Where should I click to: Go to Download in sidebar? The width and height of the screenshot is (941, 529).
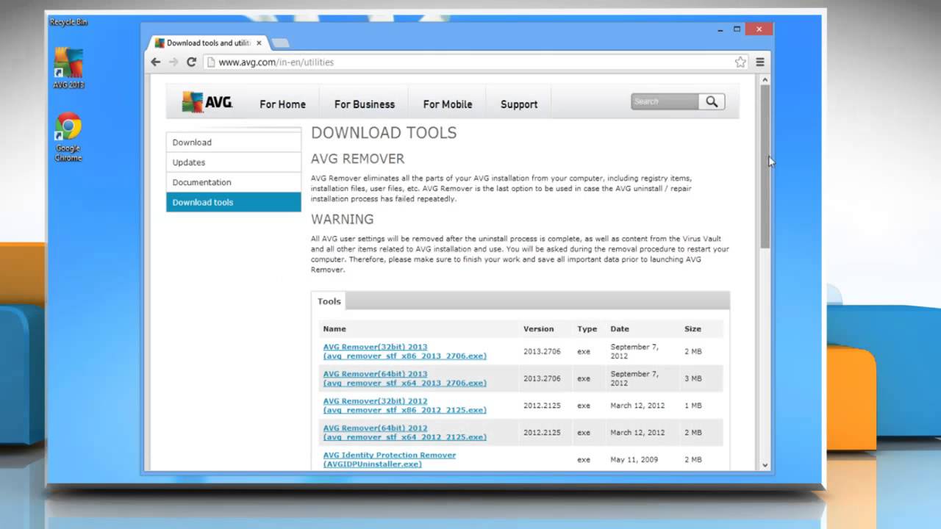click(234, 143)
